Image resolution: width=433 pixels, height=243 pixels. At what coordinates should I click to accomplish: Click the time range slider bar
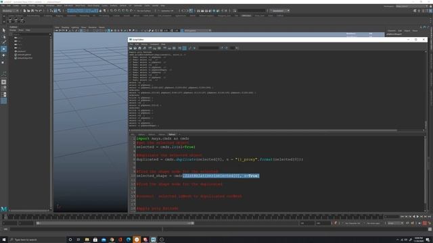[x=115, y=223]
